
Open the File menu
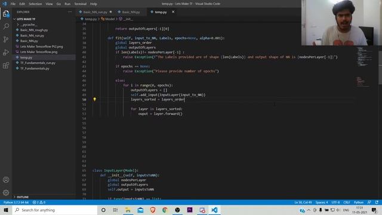[13, 4]
